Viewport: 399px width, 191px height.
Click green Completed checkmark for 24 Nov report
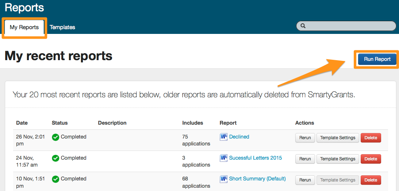tap(55, 158)
